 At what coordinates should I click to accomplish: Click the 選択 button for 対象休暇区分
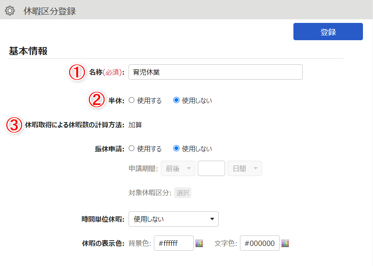click(x=183, y=192)
